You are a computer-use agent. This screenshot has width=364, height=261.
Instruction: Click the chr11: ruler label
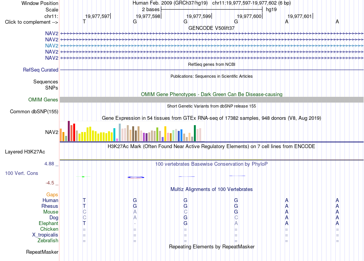click(51, 16)
